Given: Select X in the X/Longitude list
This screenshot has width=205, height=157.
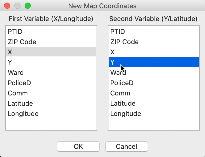Looking at the screenshot, I should 51,52.
